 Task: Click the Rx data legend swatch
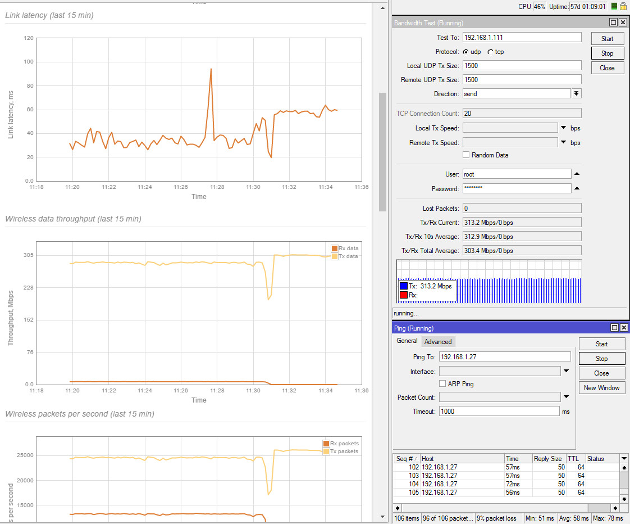point(334,249)
